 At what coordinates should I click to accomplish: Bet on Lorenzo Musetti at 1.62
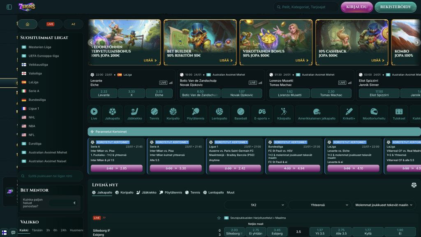click(x=289, y=93)
